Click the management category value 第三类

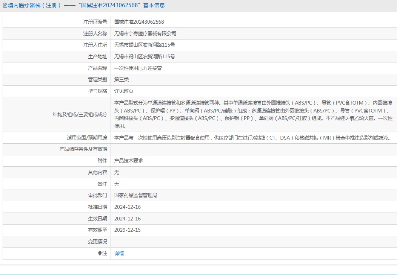click(122, 80)
